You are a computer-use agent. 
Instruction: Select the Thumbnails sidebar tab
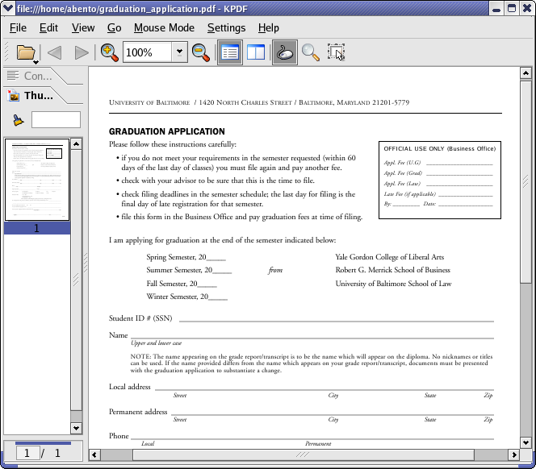[37, 95]
